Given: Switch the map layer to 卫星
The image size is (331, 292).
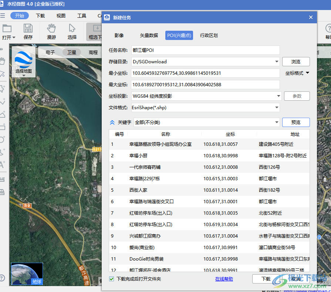Looking at the screenshot, I should (x=72, y=52).
